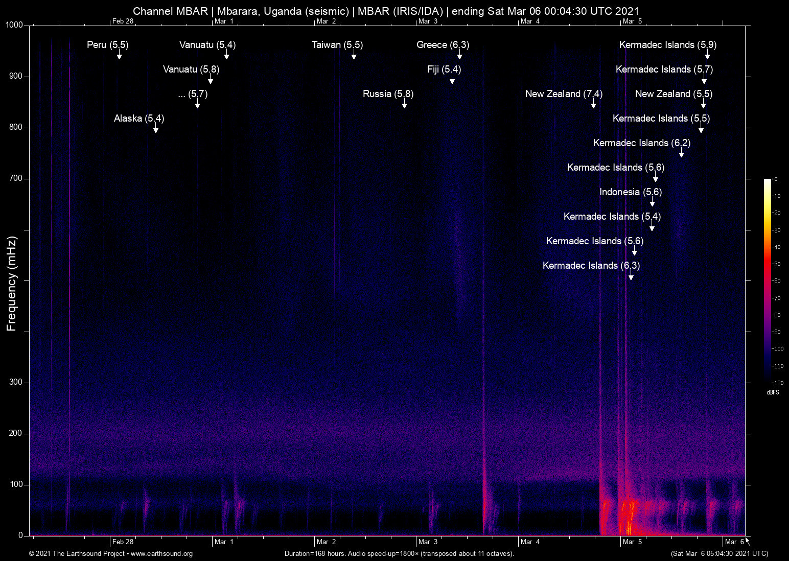
Task: Click the arrow below Kermadec Islands (6.3)
Action: coord(631,276)
